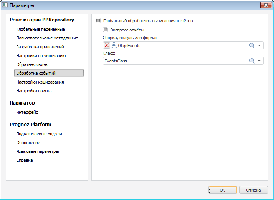
Task: Open Настройки кэширования page
Action: [40, 82]
